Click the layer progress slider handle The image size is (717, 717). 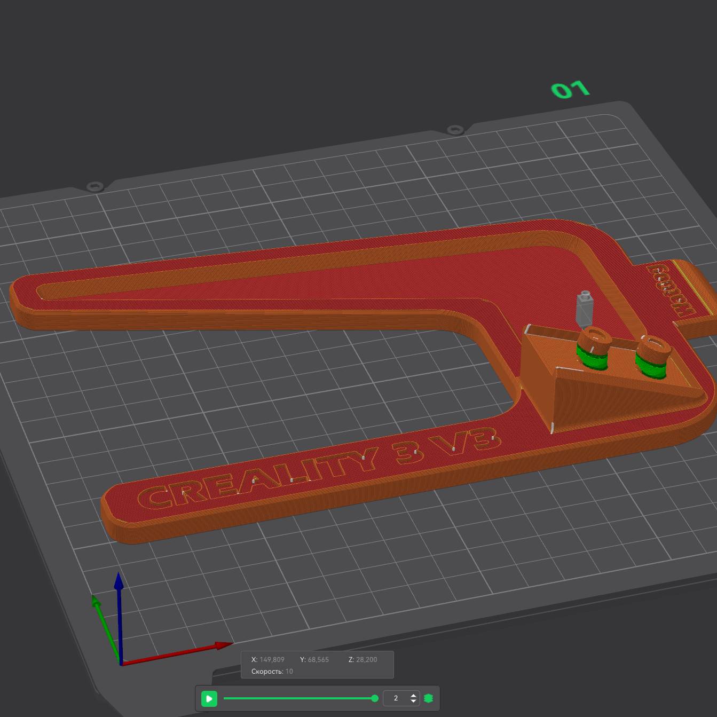tap(375, 698)
